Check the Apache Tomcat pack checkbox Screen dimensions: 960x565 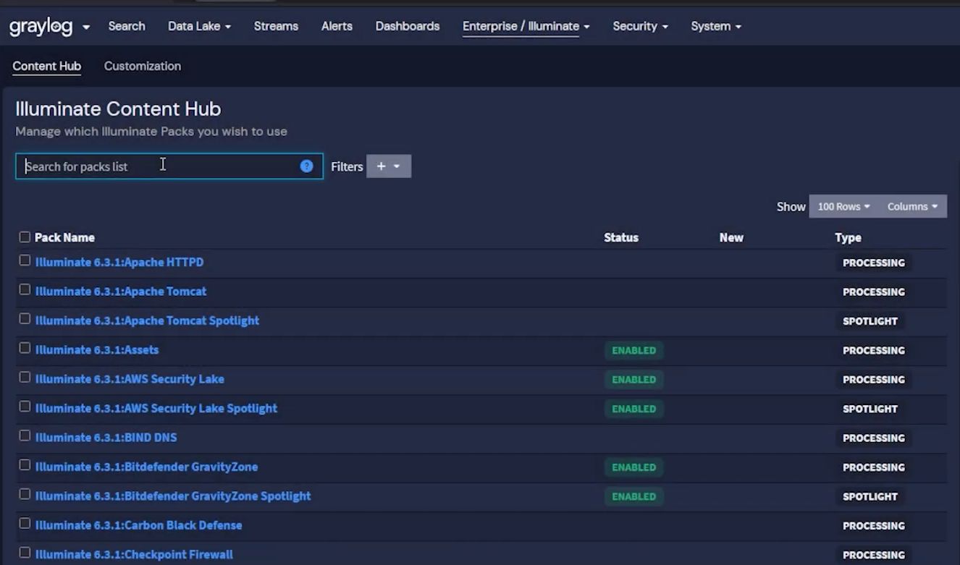(25, 289)
